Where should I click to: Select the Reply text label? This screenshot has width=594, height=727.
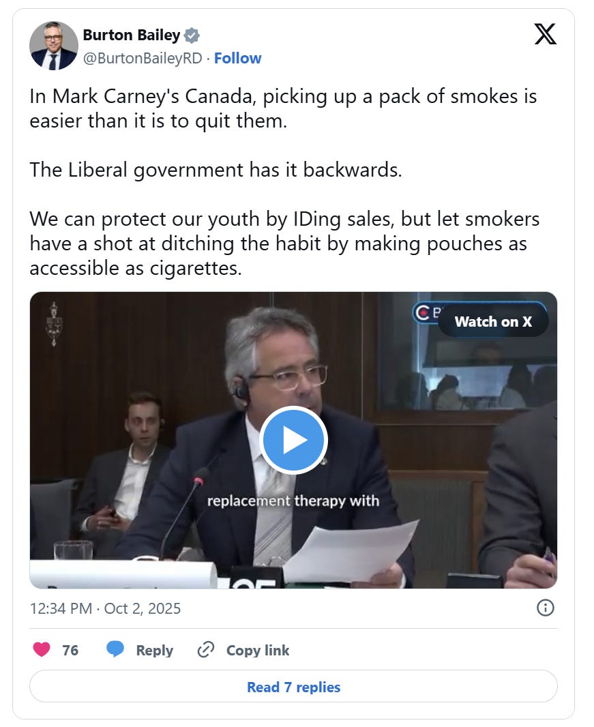click(154, 651)
